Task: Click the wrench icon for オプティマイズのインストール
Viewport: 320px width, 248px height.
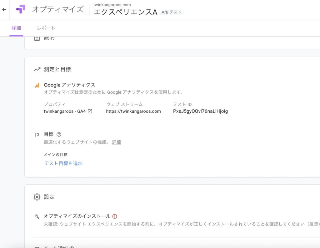Action: (37, 216)
